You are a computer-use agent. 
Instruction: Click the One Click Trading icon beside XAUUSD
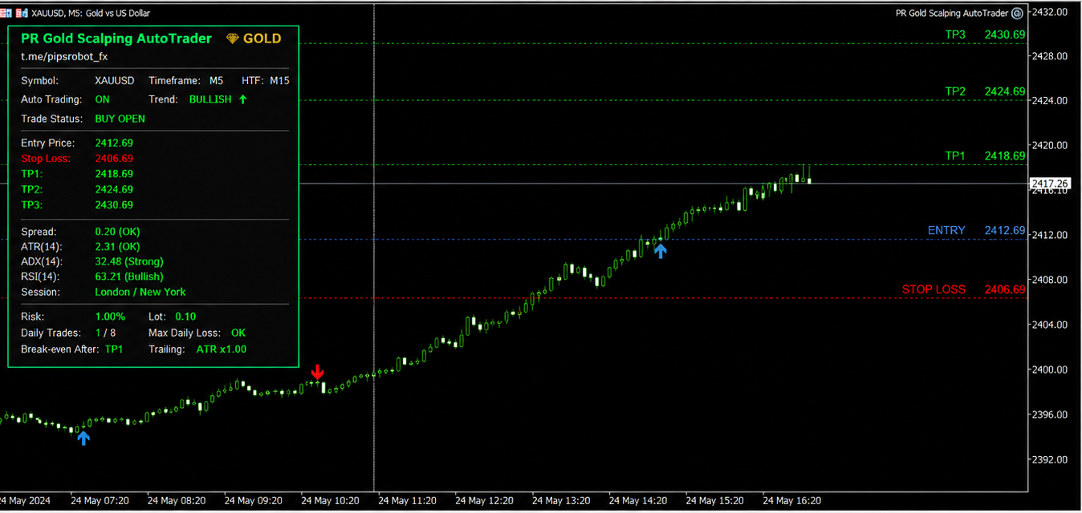tap(6, 13)
